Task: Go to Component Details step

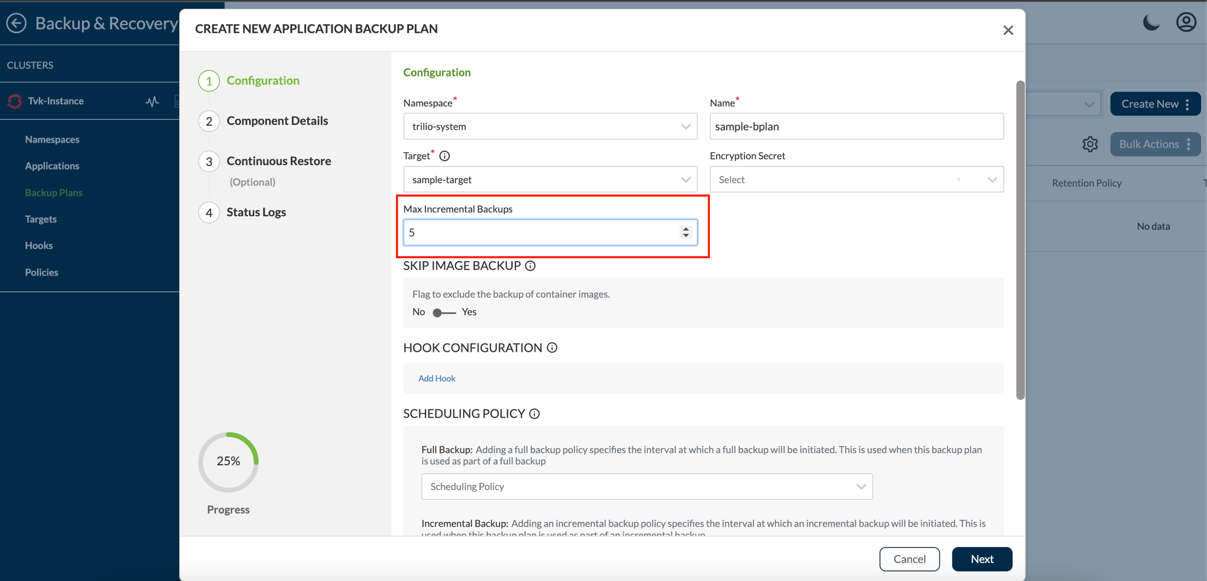Action: click(277, 120)
